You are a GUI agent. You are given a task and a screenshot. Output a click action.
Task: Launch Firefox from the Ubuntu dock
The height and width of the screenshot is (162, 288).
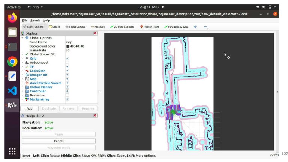tap(12, 17)
